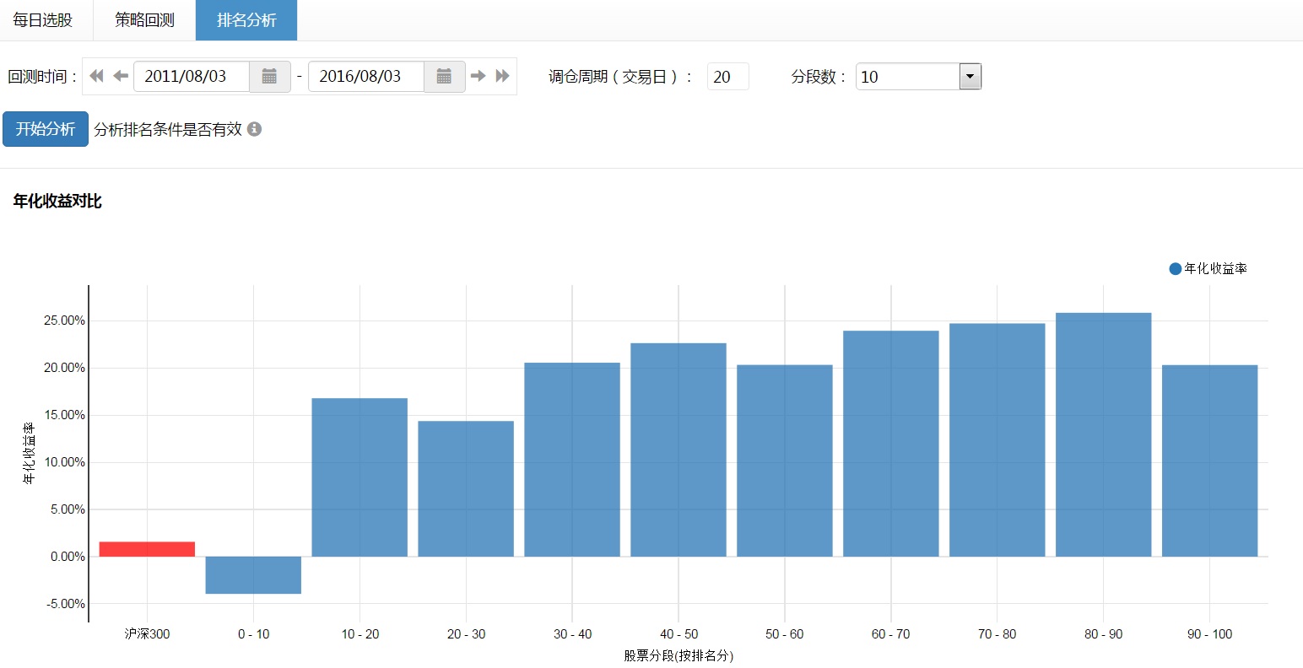The width and height of the screenshot is (1303, 668).
Task: Toggle the 年化收益率 legend marker
Action: click(x=1175, y=269)
